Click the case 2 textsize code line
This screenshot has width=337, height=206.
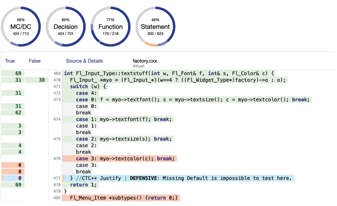tap(118, 139)
